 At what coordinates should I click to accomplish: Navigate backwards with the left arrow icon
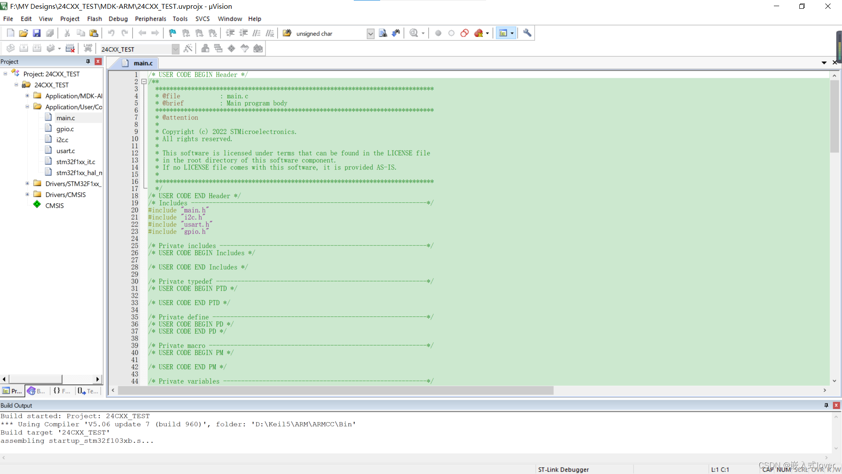[142, 33]
